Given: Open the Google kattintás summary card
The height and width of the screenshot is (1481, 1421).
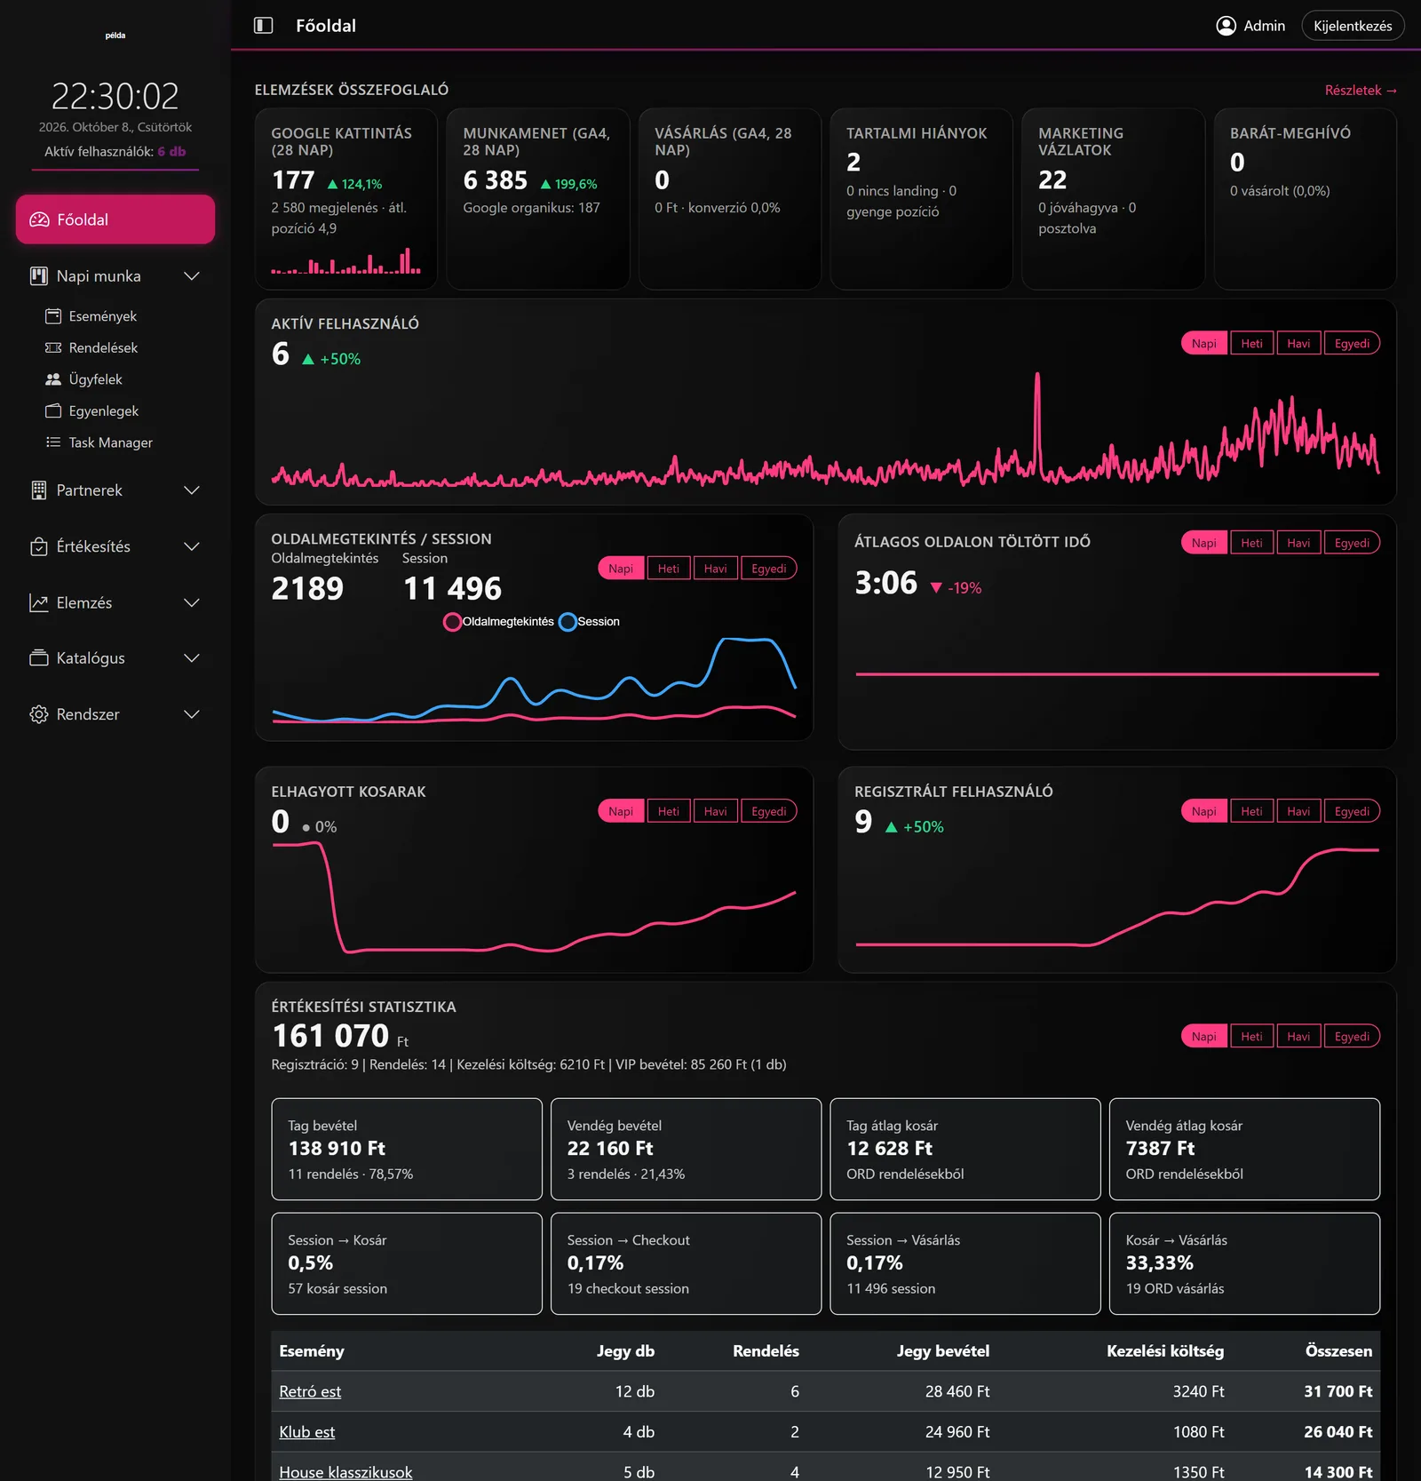Looking at the screenshot, I should (345, 199).
